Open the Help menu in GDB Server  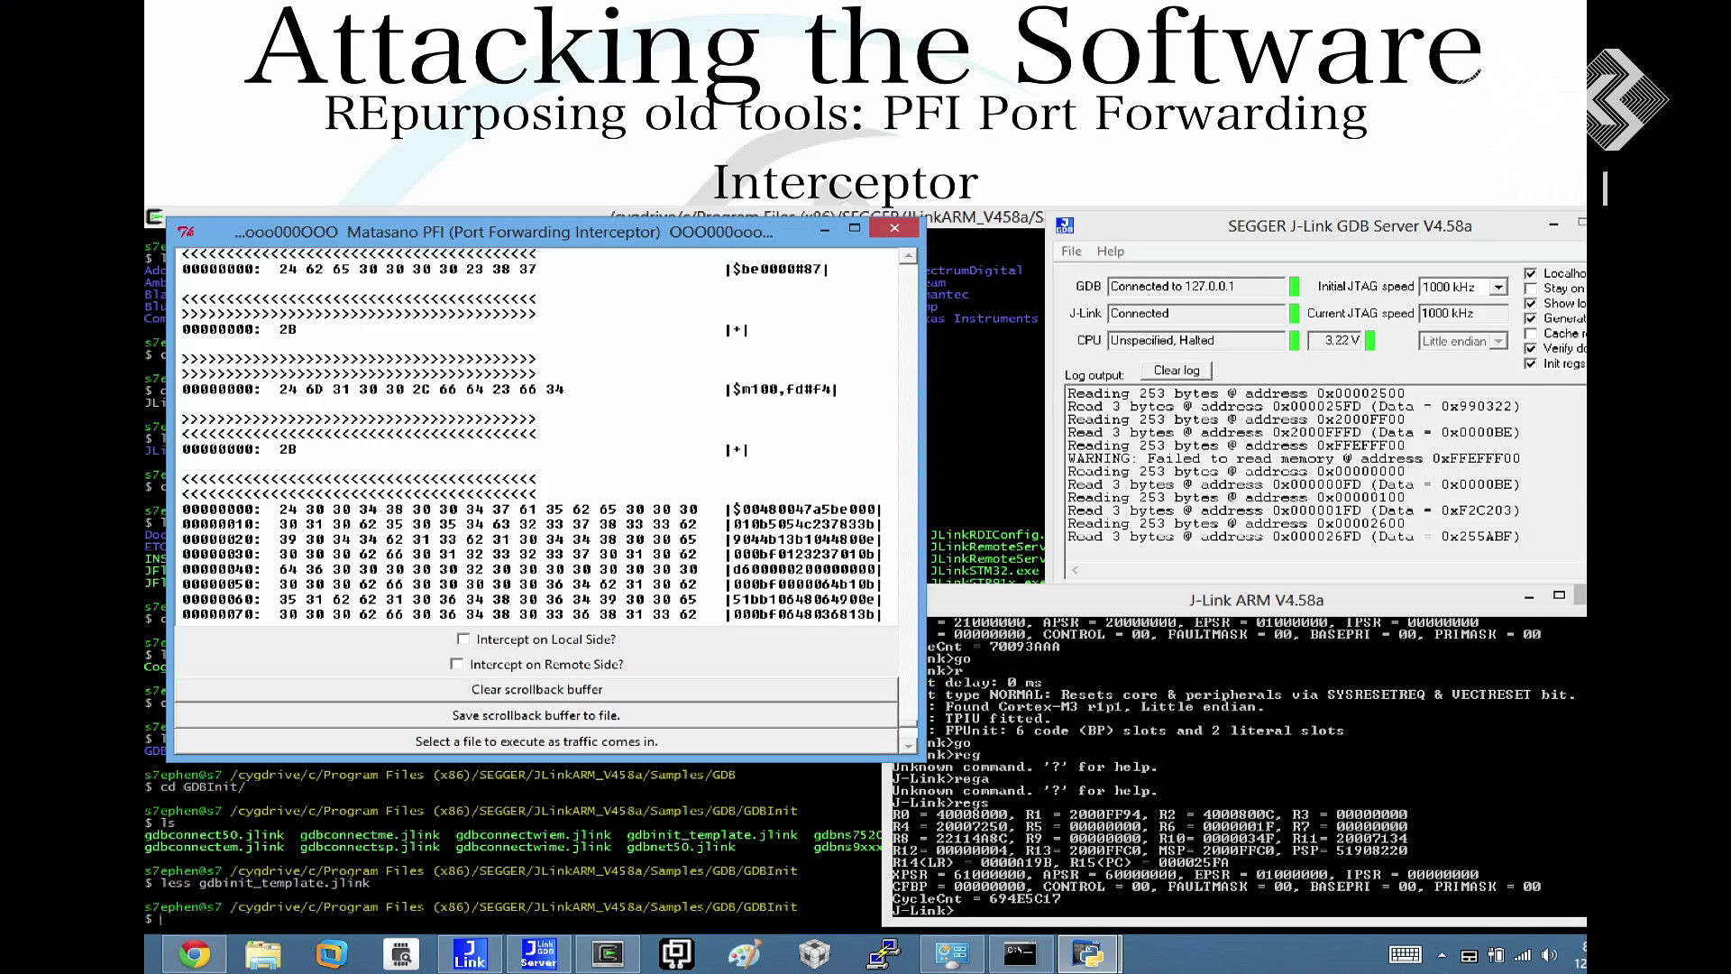(1110, 251)
